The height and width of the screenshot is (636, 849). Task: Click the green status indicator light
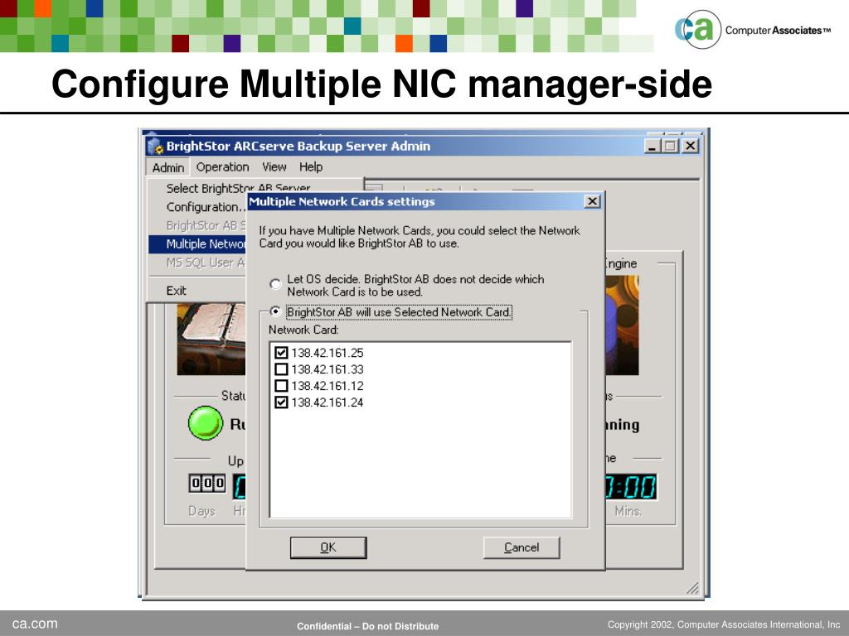pyautogui.click(x=206, y=423)
